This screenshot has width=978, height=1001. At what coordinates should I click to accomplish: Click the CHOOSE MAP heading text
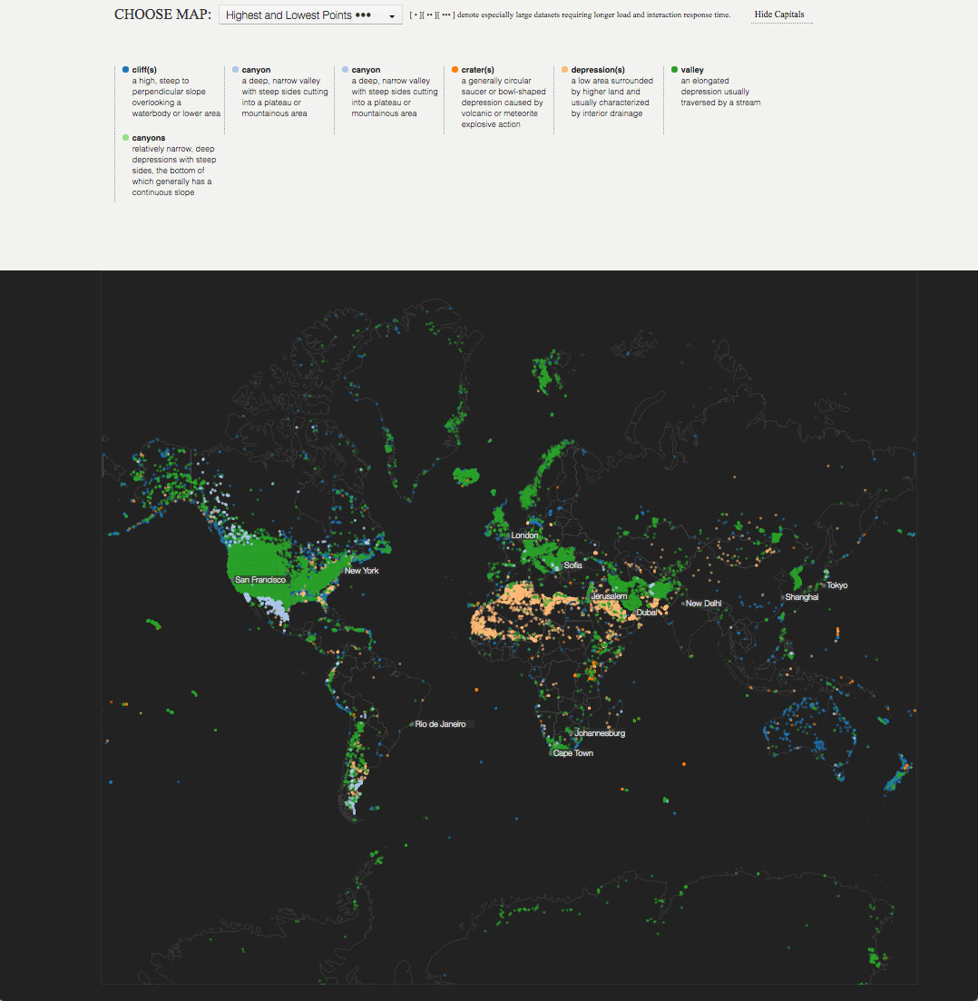(162, 15)
